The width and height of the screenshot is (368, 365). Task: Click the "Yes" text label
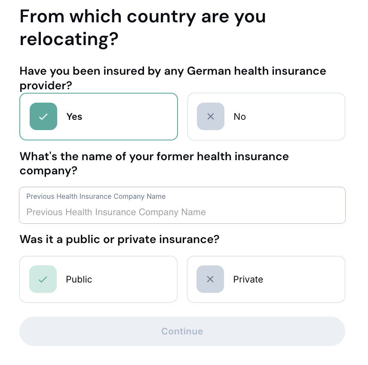(74, 117)
